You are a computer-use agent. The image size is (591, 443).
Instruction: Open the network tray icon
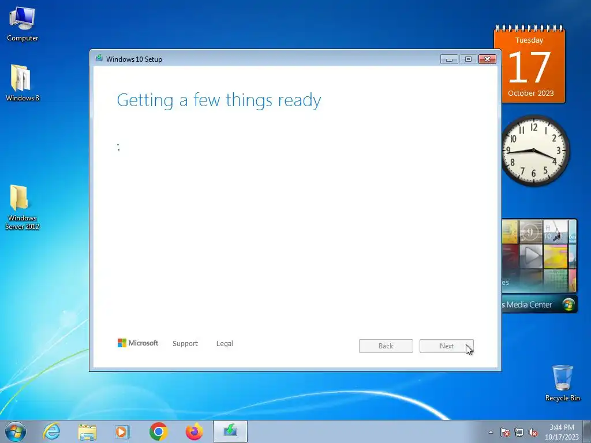click(519, 432)
